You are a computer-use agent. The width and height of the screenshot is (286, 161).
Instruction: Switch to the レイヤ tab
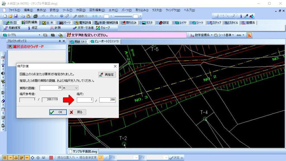180,23
